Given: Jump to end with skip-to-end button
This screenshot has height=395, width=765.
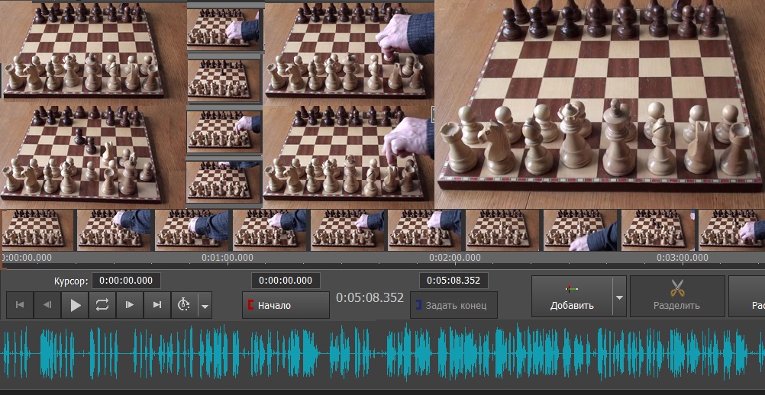Looking at the screenshot, I should point(157,305).
